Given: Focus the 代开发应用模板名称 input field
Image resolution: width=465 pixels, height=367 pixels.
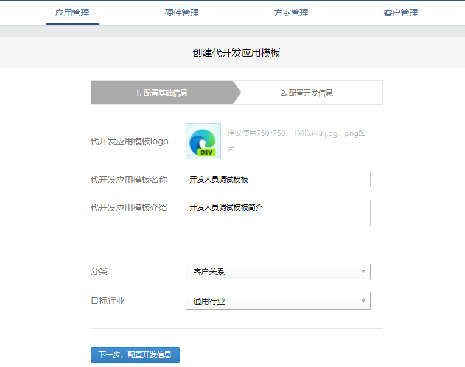Looking at the screenshot, I should pos(278,180).
